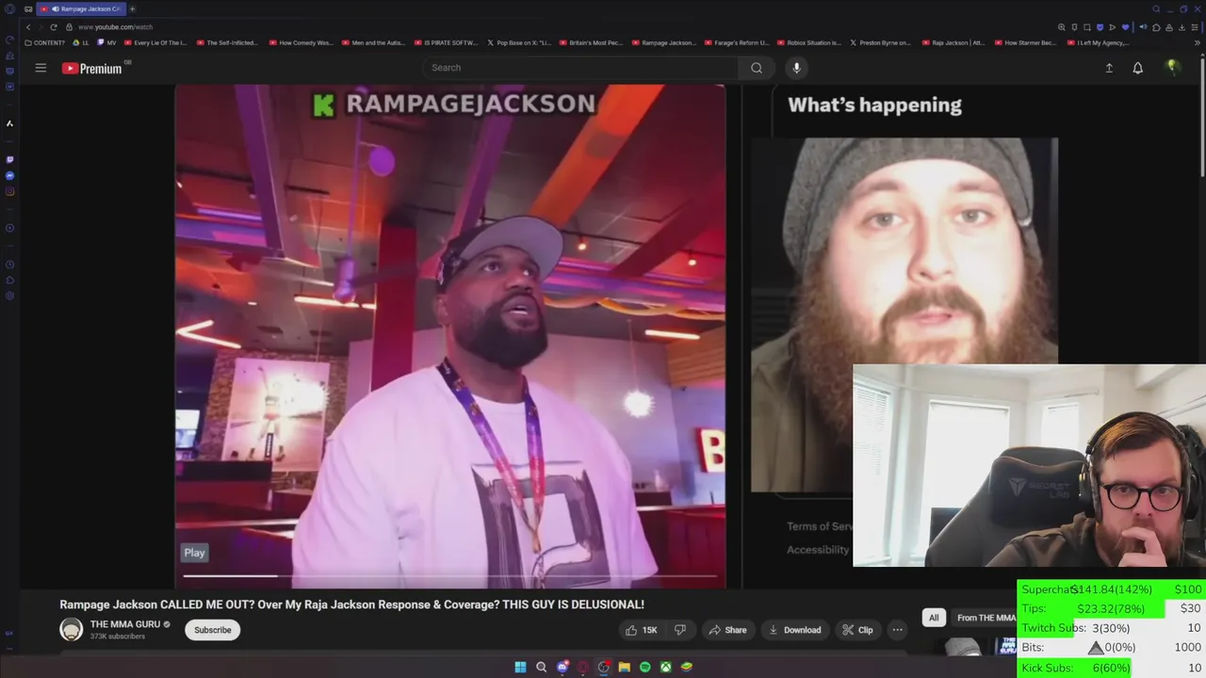This screenshot has width=1206, height=678.
Task: Dislike the video with thumbs-down
Action: coord(680,630)
